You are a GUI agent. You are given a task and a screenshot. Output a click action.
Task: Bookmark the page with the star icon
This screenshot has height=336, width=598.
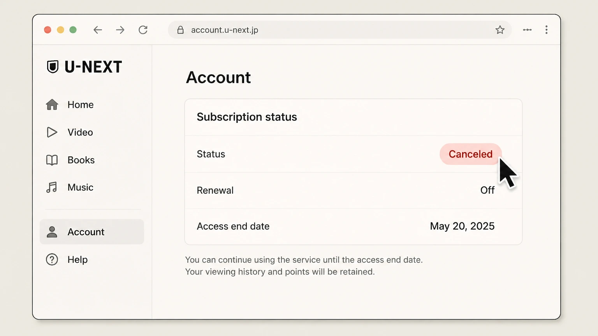click(x=500, y=30)
